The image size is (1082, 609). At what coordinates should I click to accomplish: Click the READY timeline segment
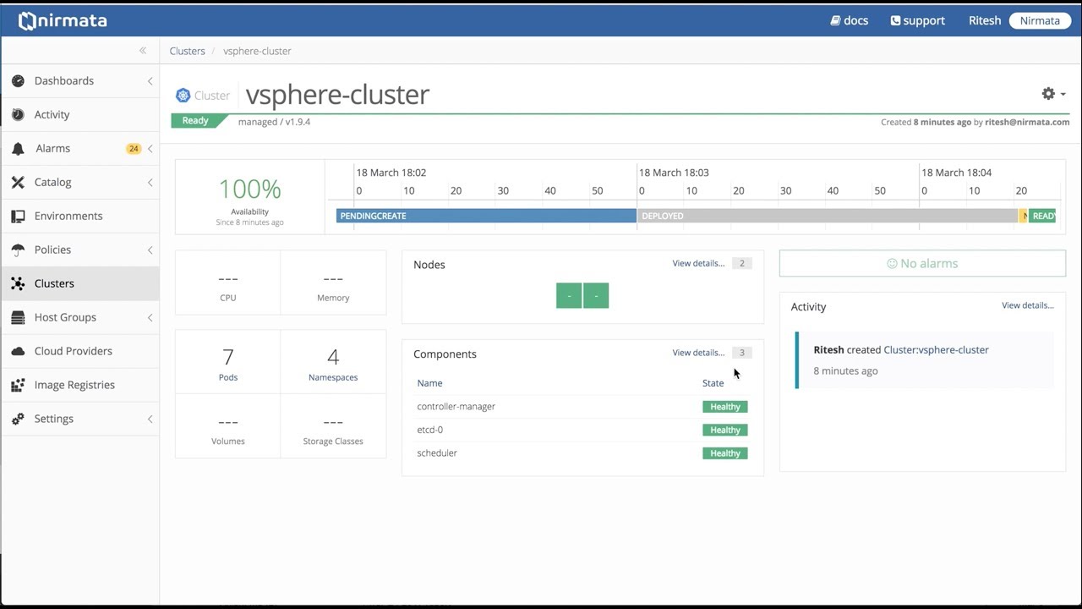[x=1042, y=216]
